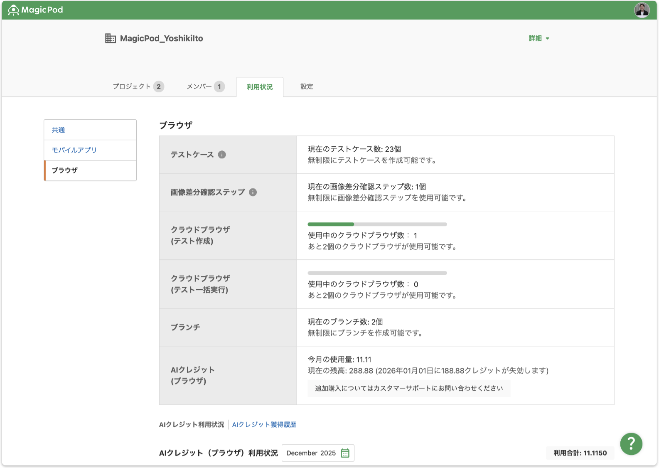Click the organization building icon
Viewport: 659px width, 468px height.
[111, 38]
